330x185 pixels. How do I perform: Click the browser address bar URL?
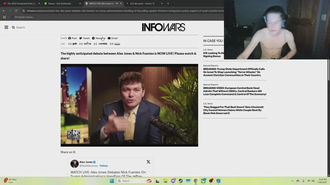click(x=125, y=11)
